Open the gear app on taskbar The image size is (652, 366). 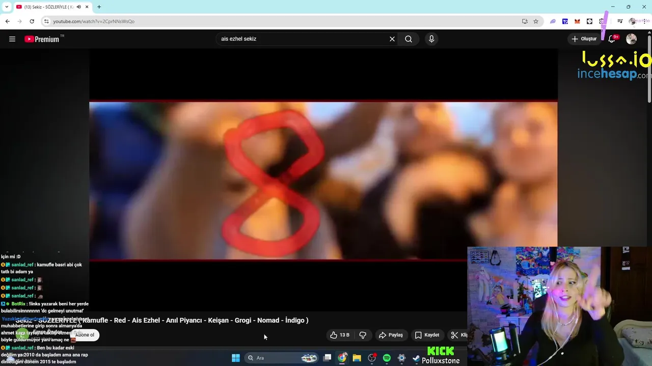401,358
